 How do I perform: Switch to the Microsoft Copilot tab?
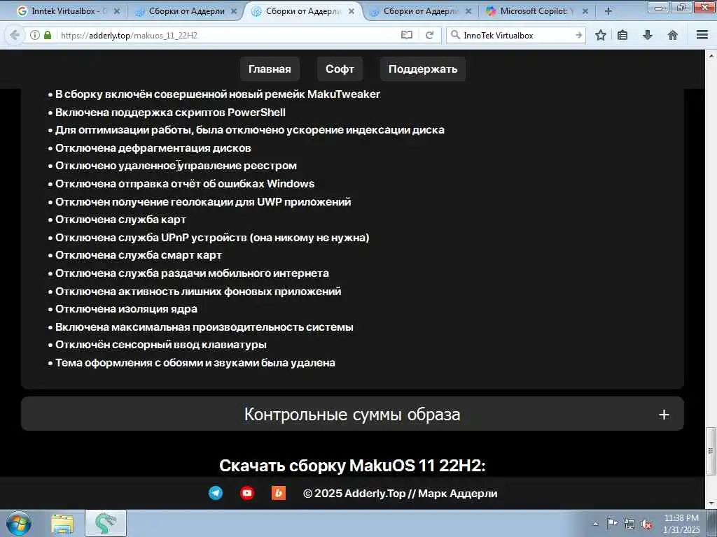(535, 11)
